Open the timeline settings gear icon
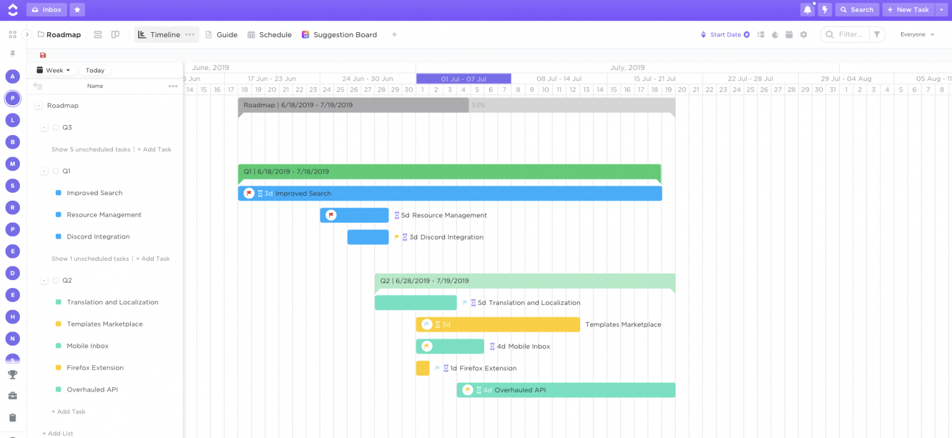This screenshot has width=952, height=438. (804, 35)
